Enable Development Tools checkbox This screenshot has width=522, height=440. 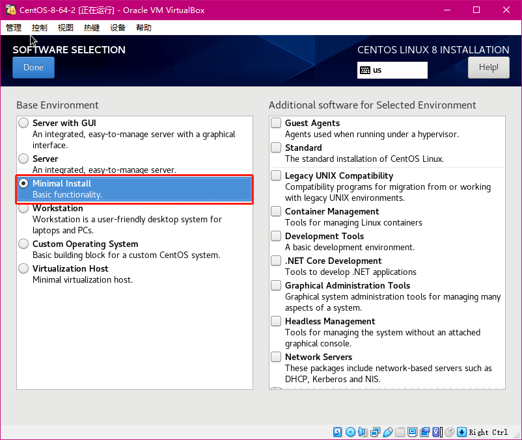[276, 236]
